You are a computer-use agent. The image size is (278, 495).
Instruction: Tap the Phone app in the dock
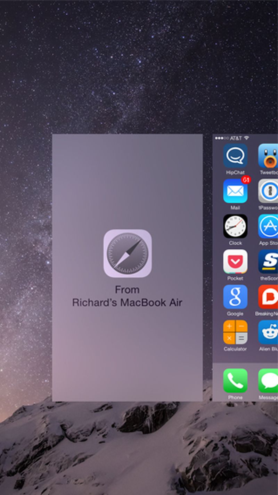[235, 381]
